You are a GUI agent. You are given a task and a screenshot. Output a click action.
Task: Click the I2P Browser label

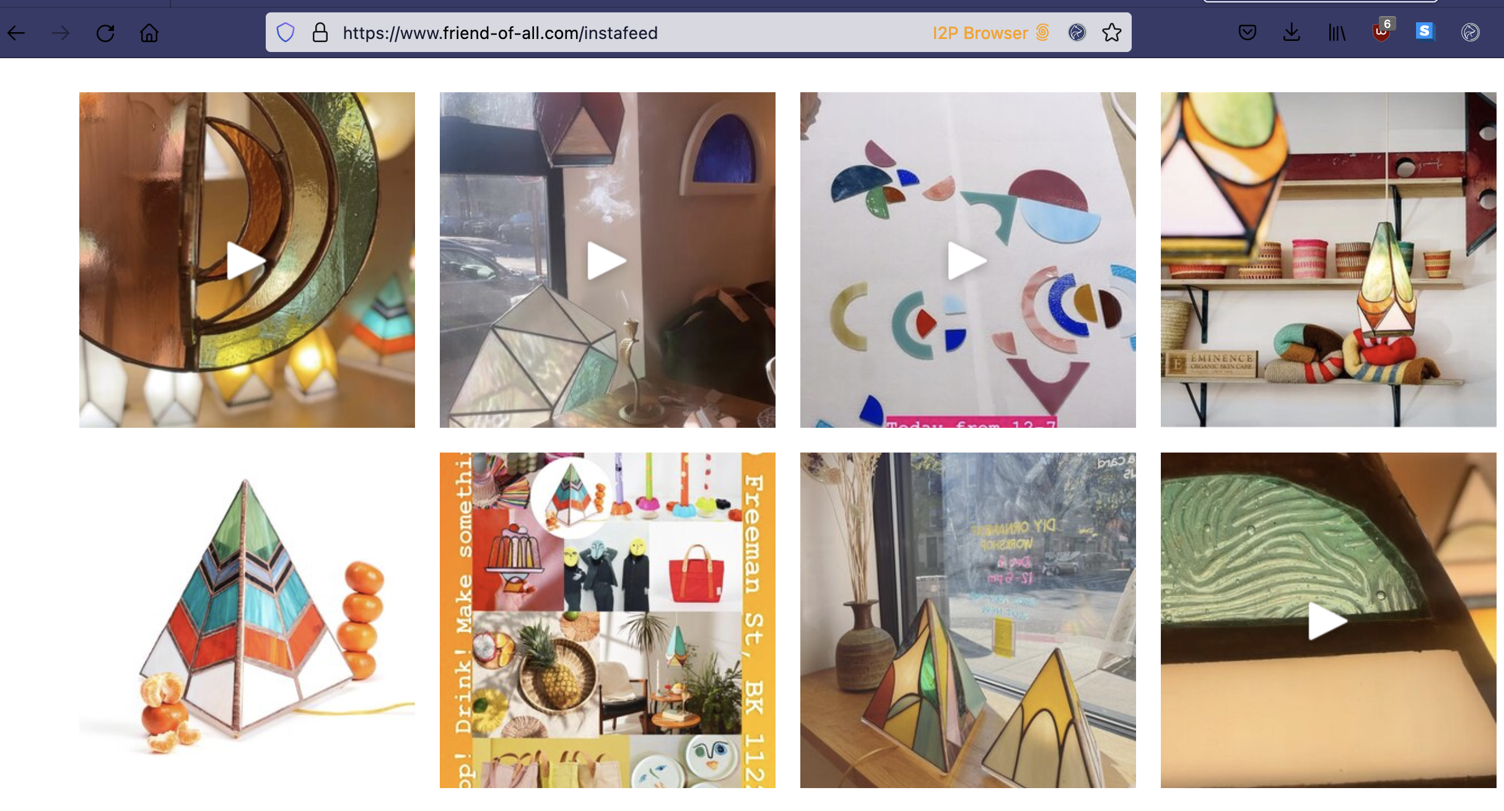980,33
